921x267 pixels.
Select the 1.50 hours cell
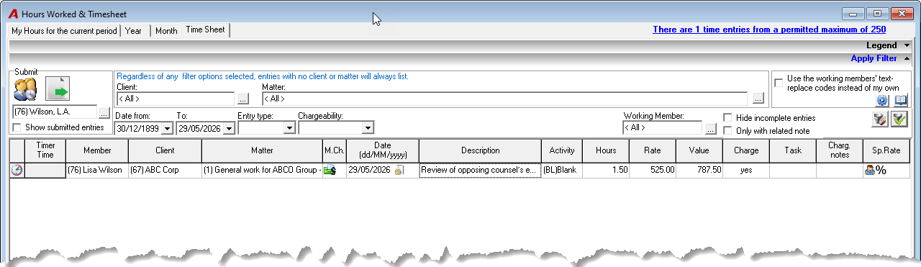click(605, 171)
